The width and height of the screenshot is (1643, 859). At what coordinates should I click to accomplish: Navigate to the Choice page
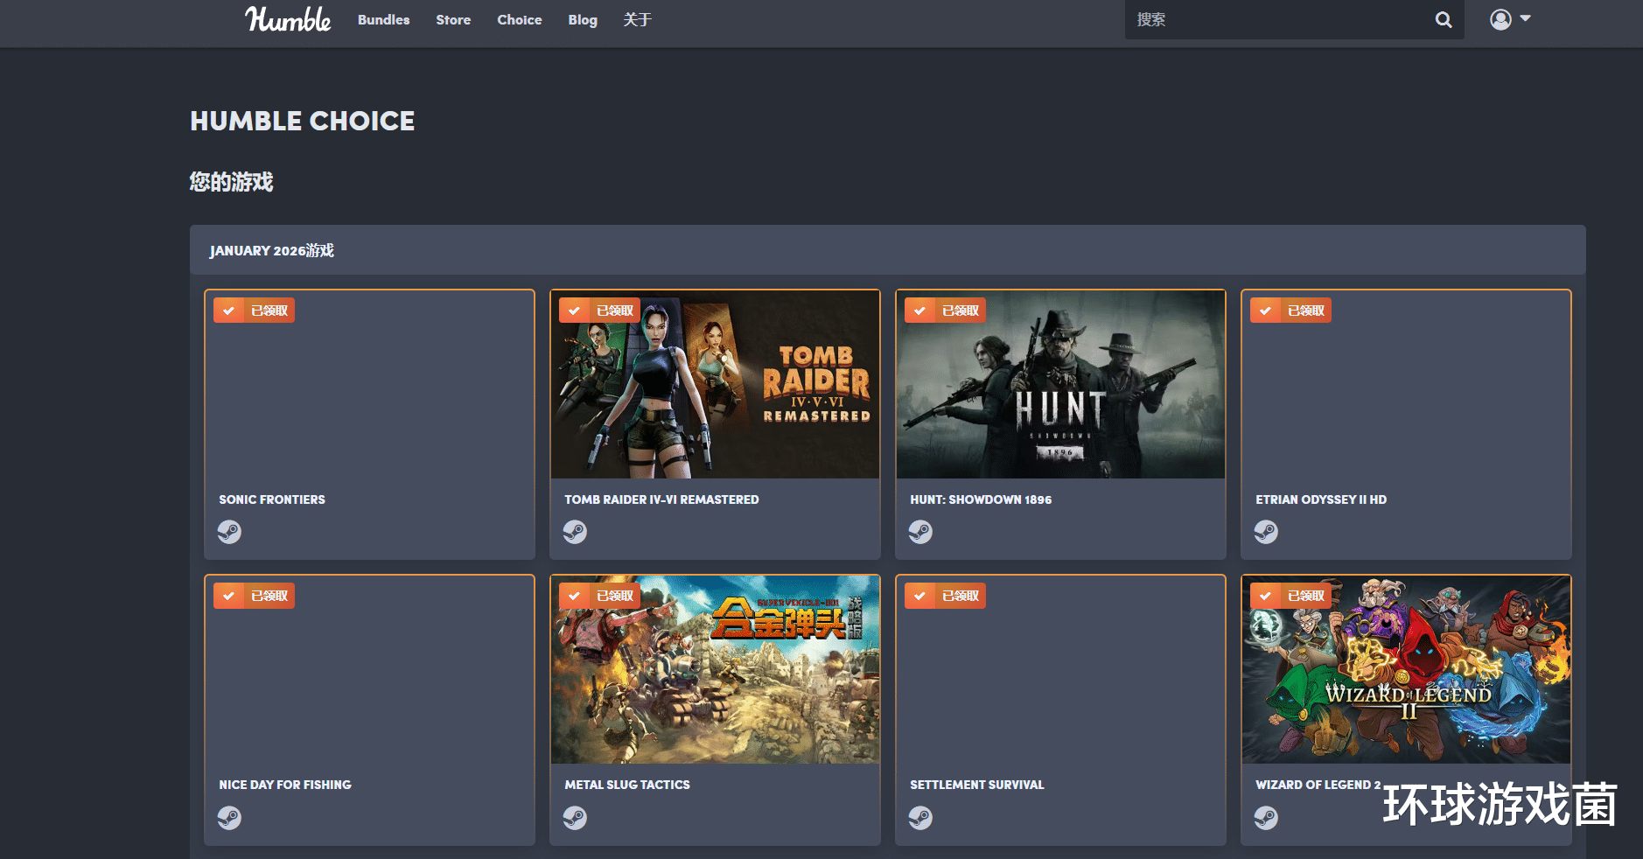[x=519, y=19]
